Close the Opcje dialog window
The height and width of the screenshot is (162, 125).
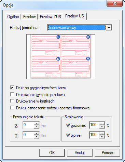tap(115, 3)
